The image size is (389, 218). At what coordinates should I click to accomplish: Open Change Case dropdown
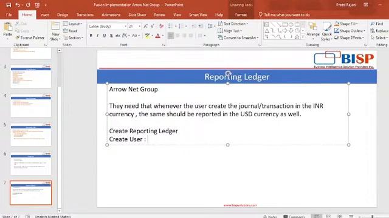[136, 36]
